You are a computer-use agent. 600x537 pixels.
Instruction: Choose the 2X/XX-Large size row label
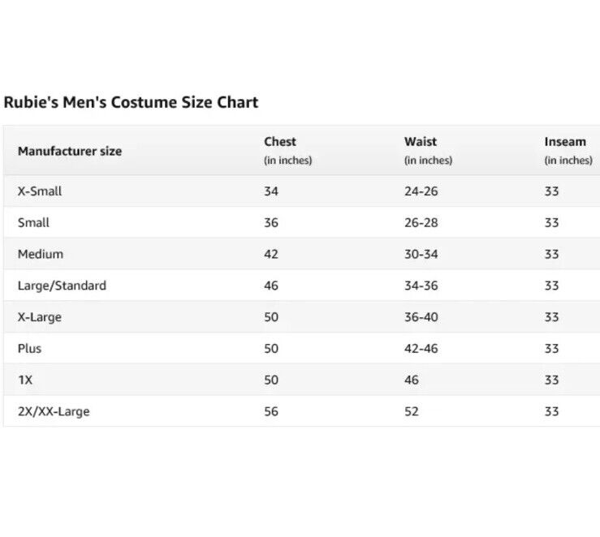point(54,411)
